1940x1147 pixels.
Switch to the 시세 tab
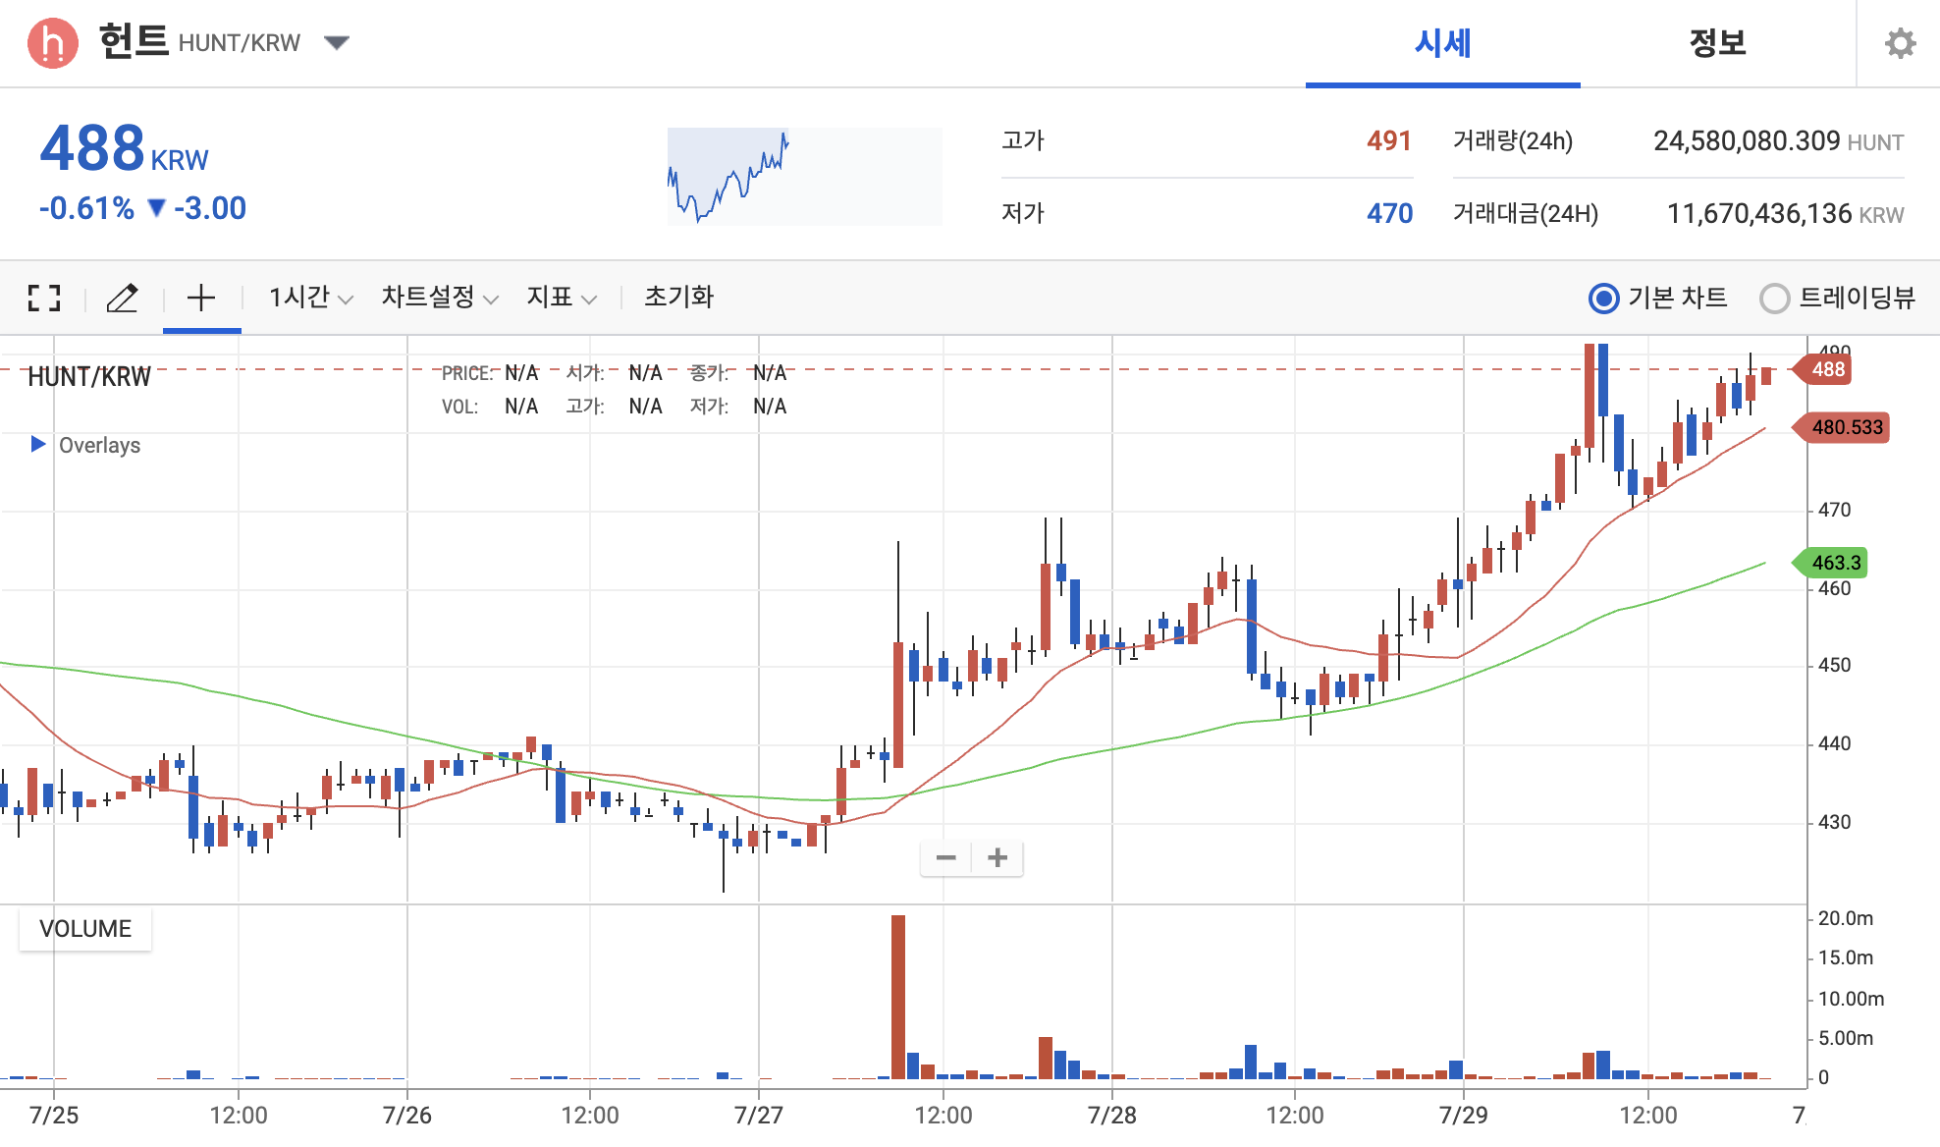1442,43
